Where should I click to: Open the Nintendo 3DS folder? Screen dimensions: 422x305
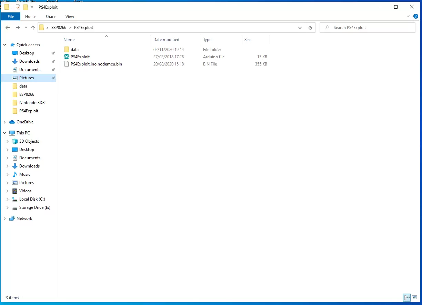[32, 103]
